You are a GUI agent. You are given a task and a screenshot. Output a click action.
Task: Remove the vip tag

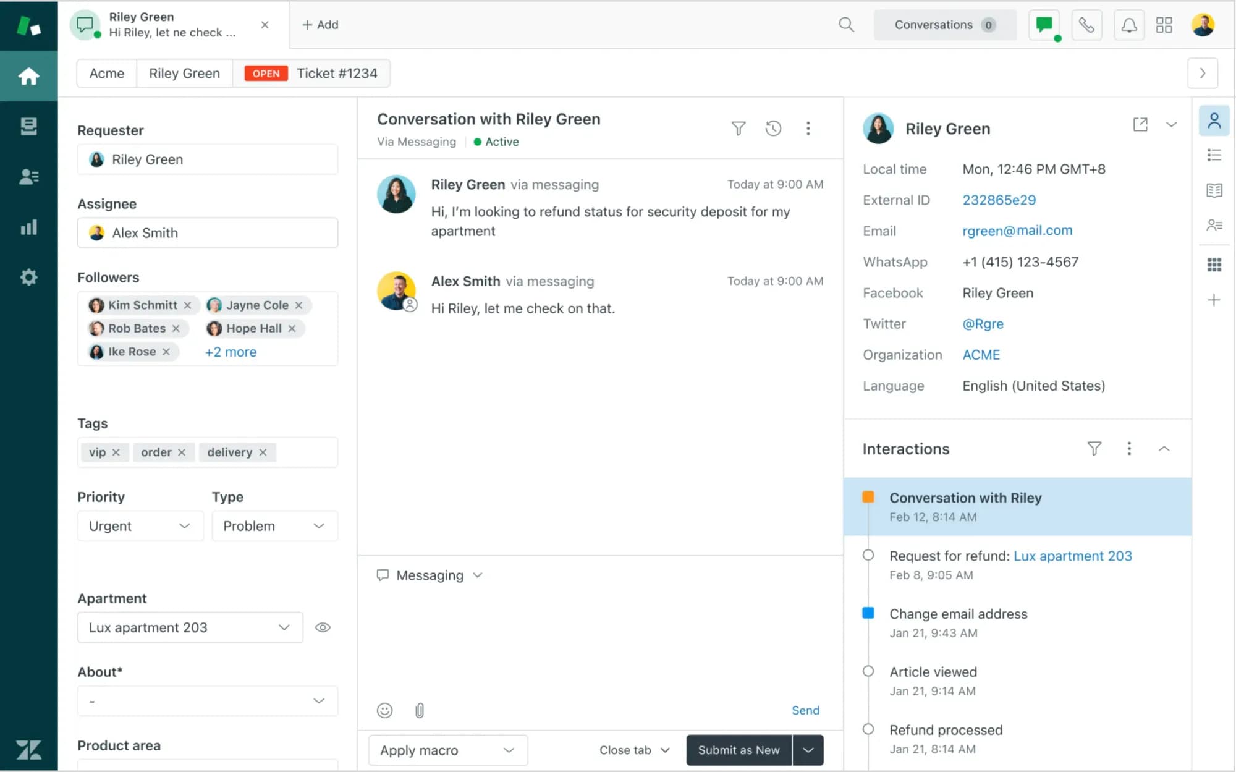(116, 452)
